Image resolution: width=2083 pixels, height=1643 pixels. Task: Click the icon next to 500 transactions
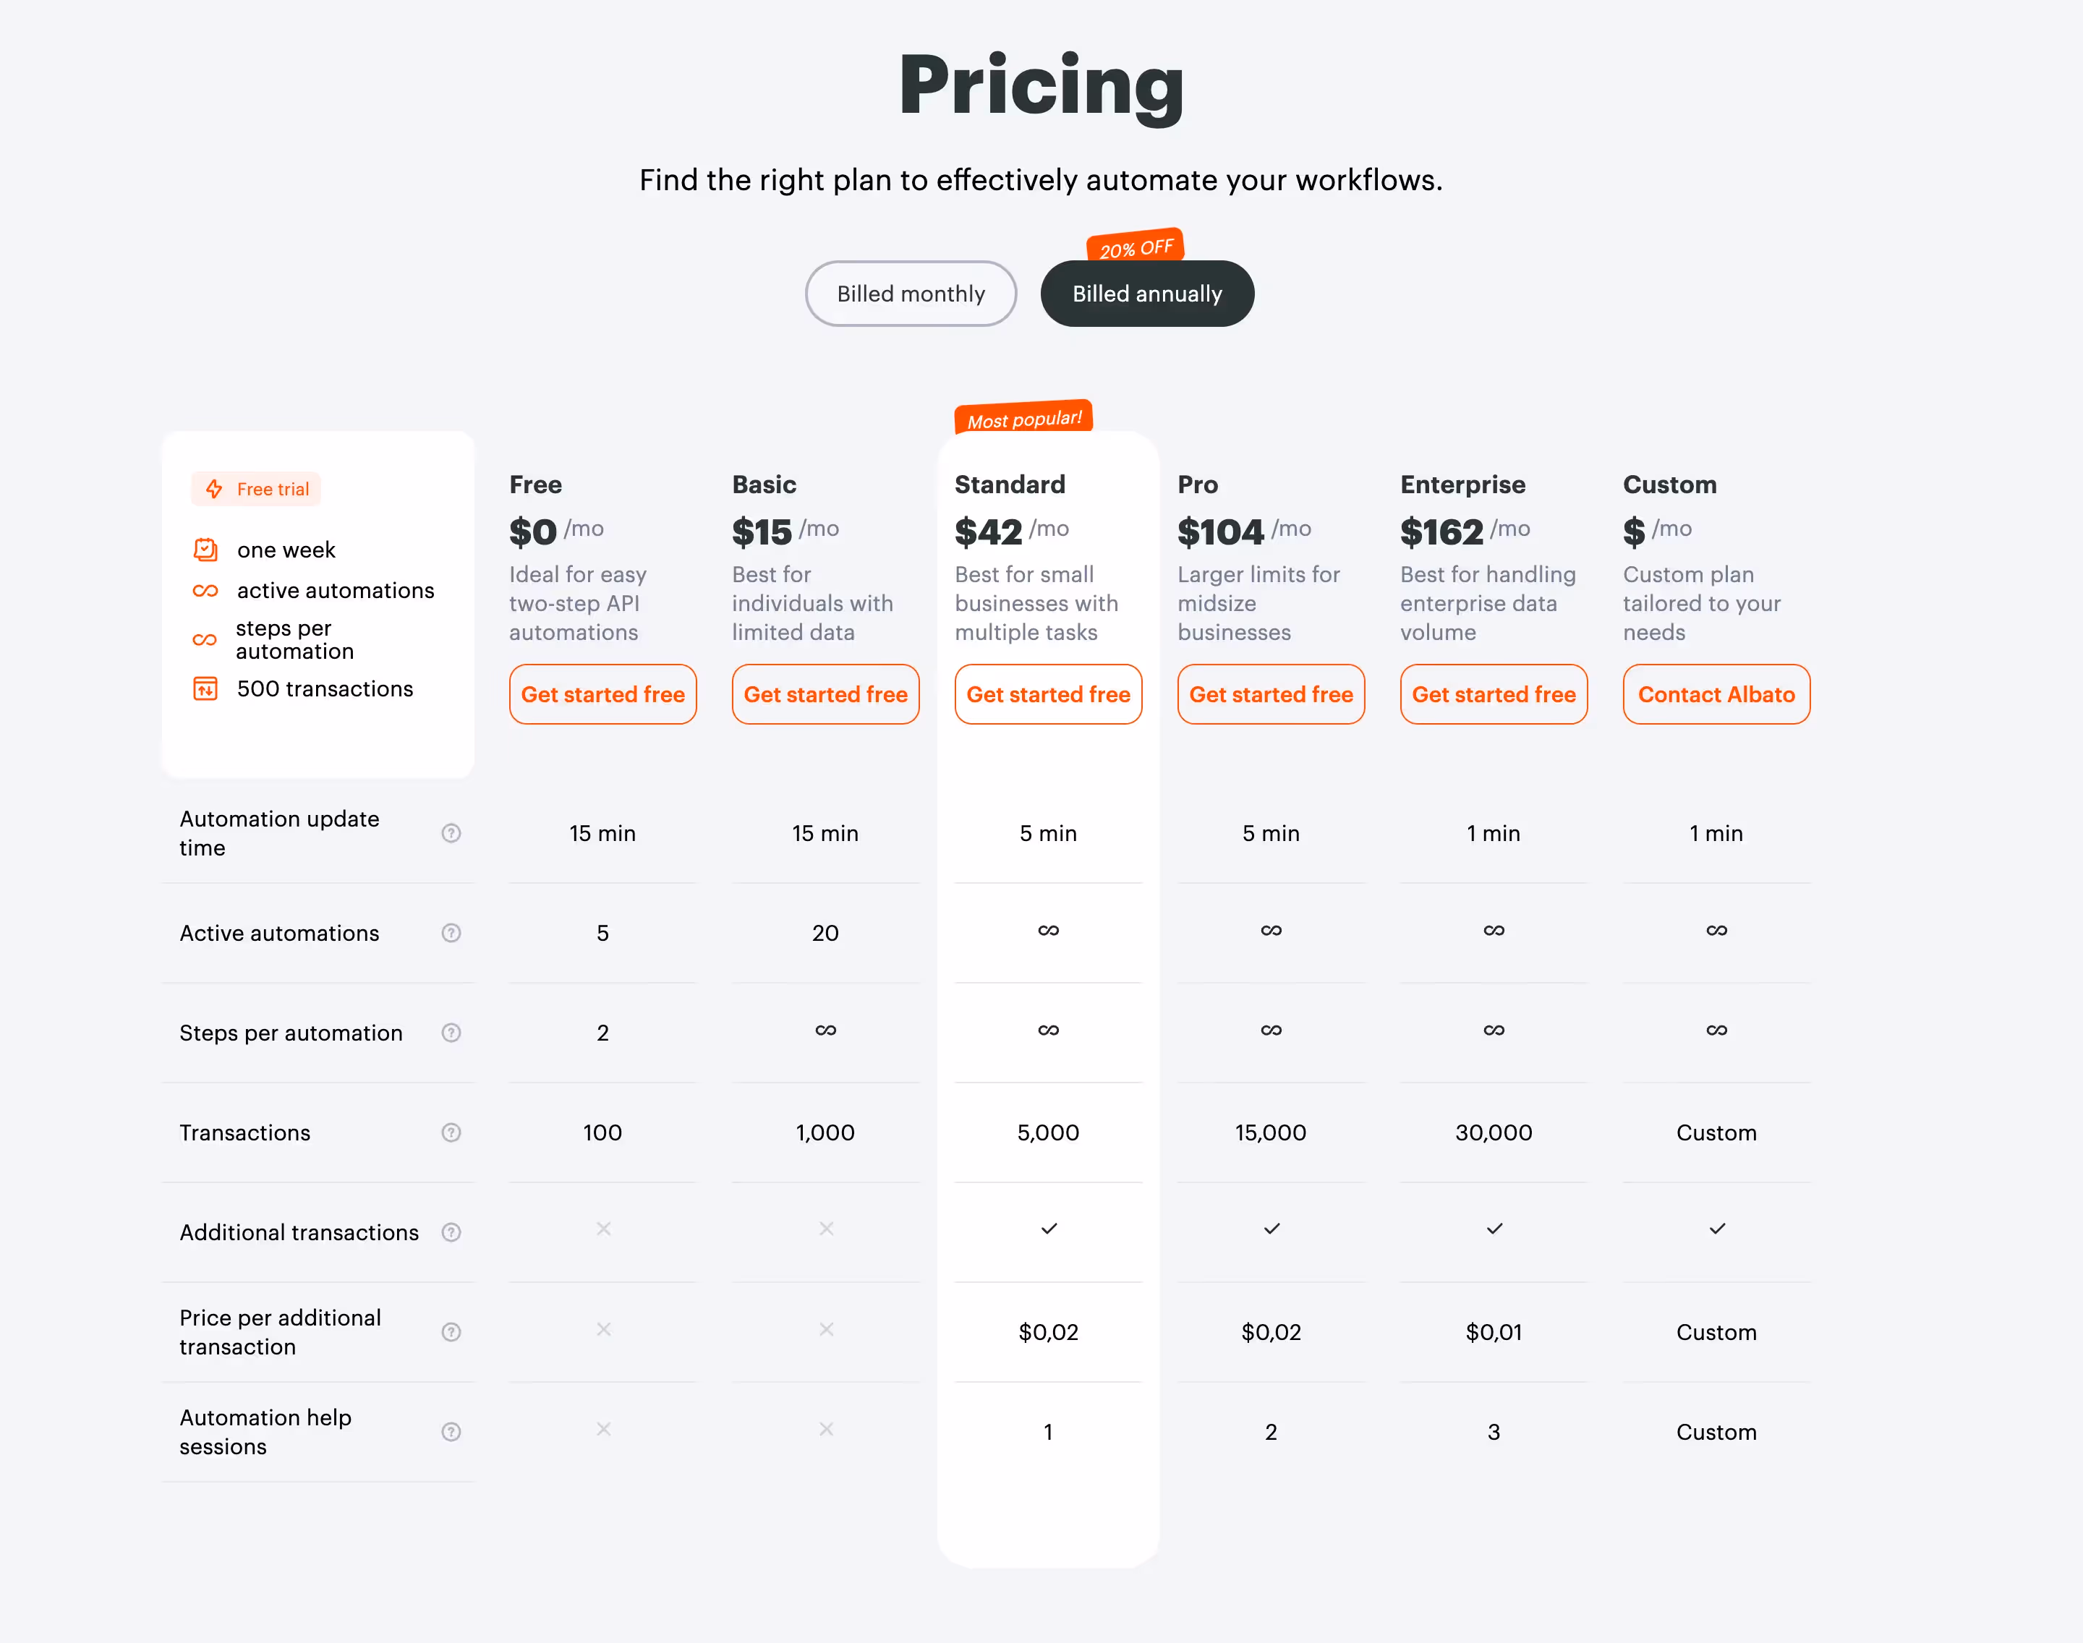point(205,688)
